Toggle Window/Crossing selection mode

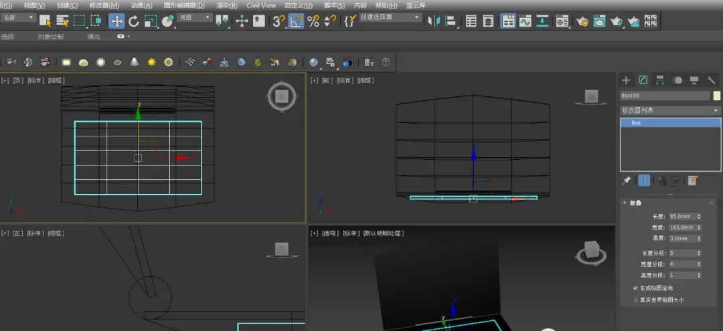tap(96, 21)
